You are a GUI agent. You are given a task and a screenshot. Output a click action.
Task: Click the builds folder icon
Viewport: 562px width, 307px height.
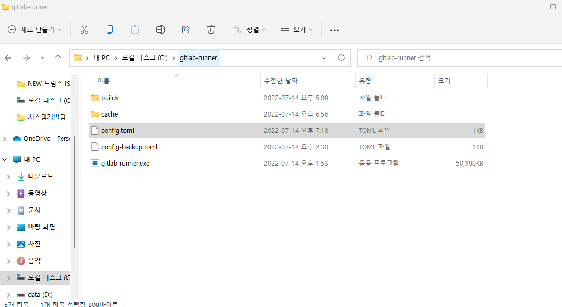pos(94,98)
